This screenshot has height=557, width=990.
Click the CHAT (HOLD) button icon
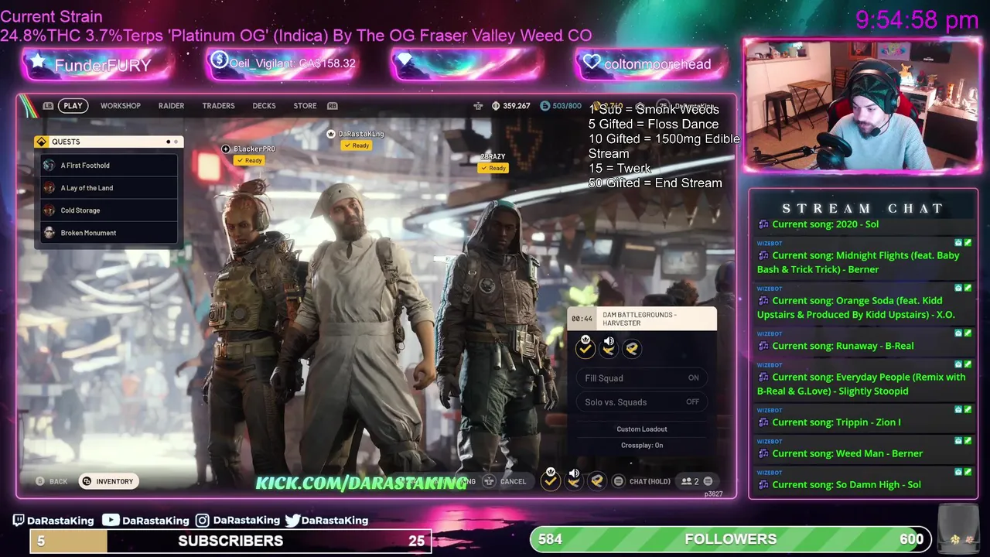click(x=618, y=481)
